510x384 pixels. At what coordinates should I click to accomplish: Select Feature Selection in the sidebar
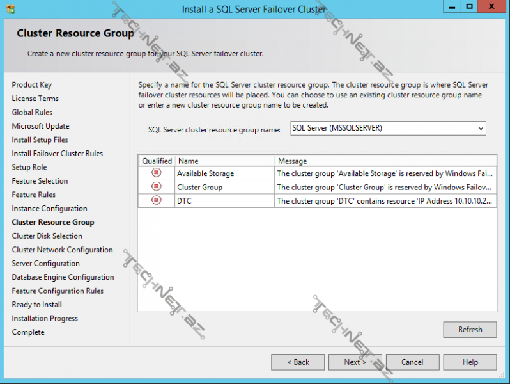click(40, 181)
